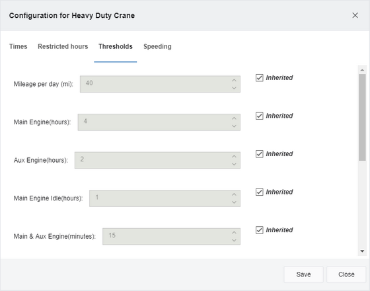Click the vertical scrollbar thumb
Screen dimensions: 370x291
pos(362,118)
